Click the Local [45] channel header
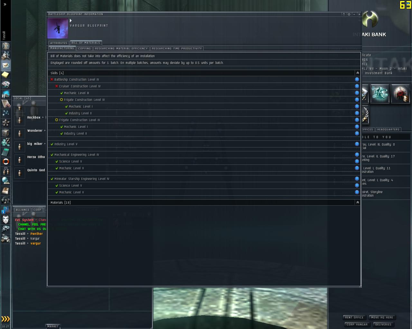 click(x=22, y=98)
